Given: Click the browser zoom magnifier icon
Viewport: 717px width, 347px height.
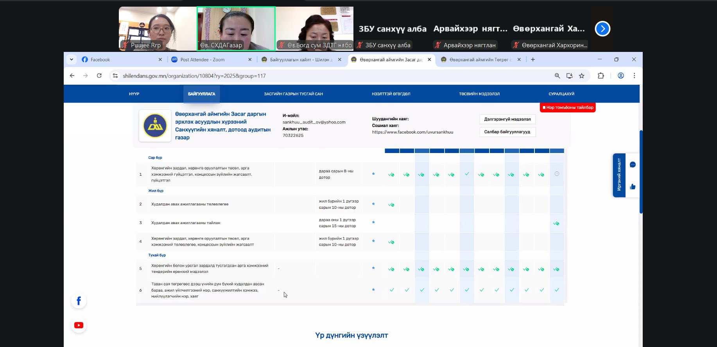Looking at the screenshot, I should pos(557,76).
